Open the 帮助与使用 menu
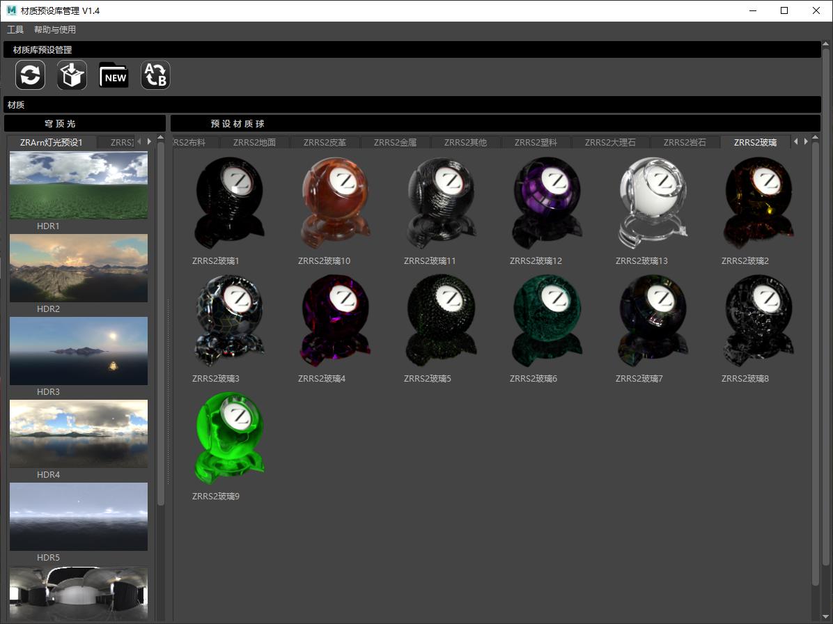Image resolution: width=833 pixels, height=624 pixels. 55,30
